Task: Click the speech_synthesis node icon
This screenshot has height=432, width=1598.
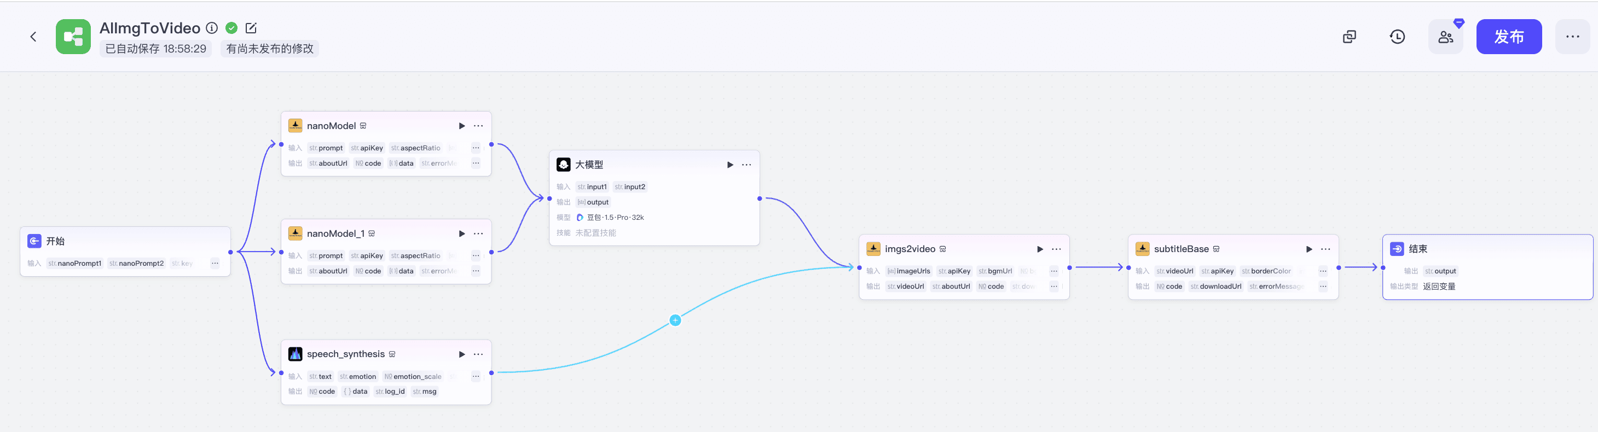Action: [x=296, y=354]
